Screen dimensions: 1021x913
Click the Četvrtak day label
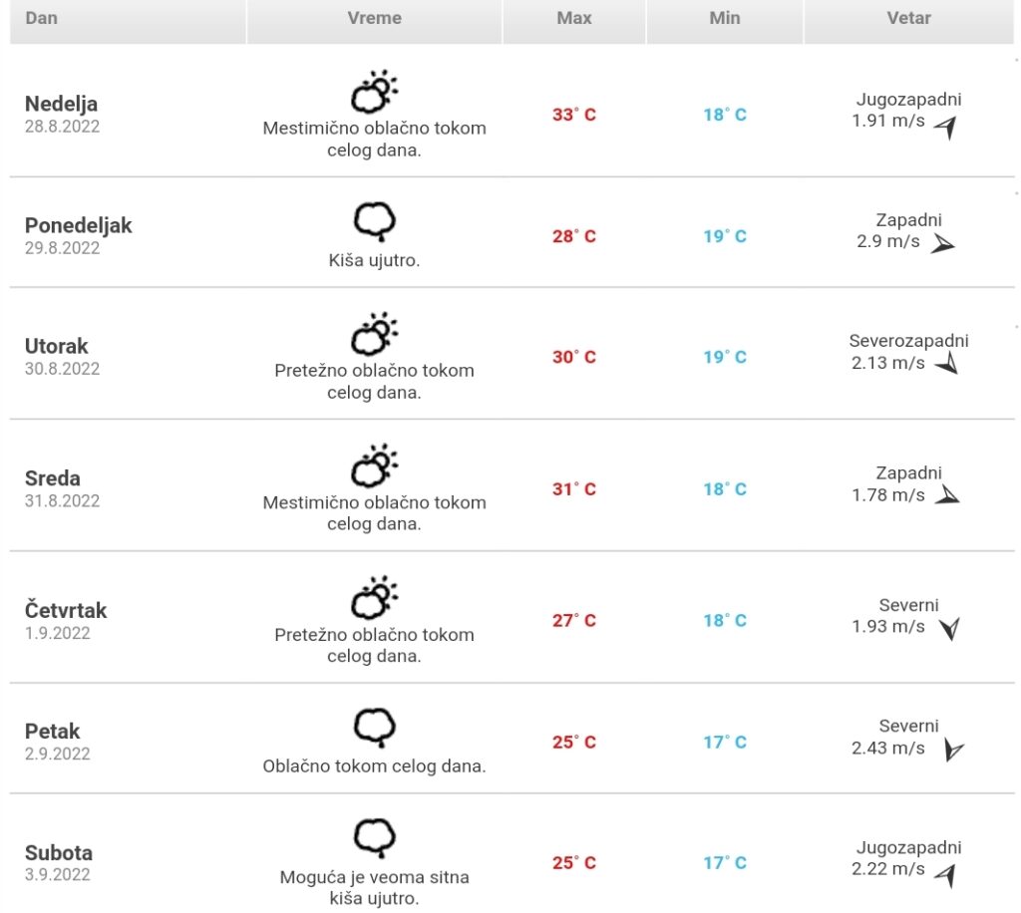pyautogui.click(x=66, y=610)
